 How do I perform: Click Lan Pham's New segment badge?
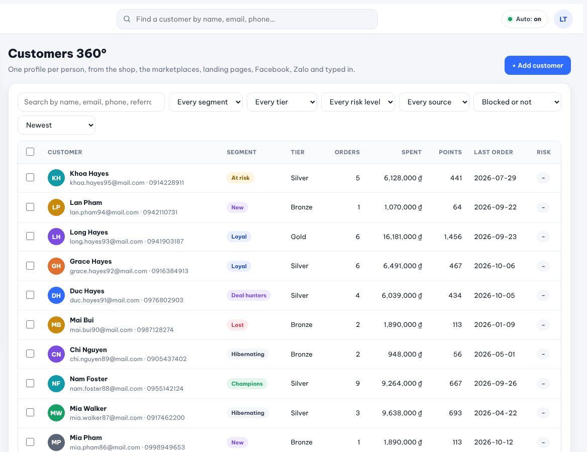coord(237,207)
